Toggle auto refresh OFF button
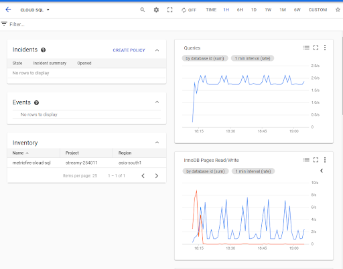The height and width of the screenshot is (269, 343). pos(189,10)
